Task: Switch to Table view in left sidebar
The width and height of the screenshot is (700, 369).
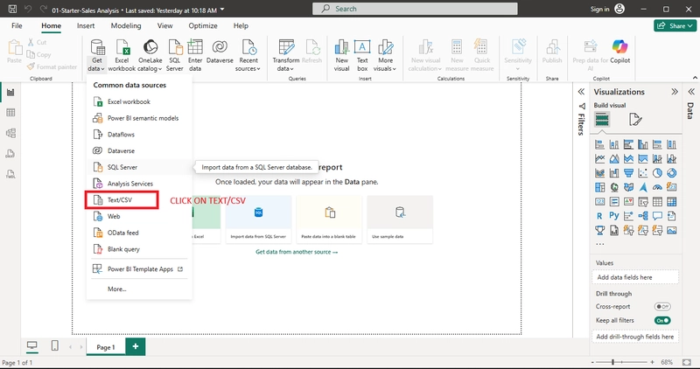Action: point(10,113)
